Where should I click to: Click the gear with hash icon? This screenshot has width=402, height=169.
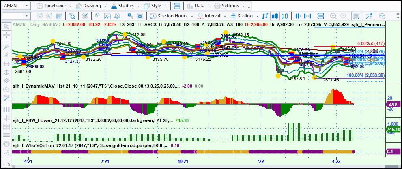click(130, 16)
